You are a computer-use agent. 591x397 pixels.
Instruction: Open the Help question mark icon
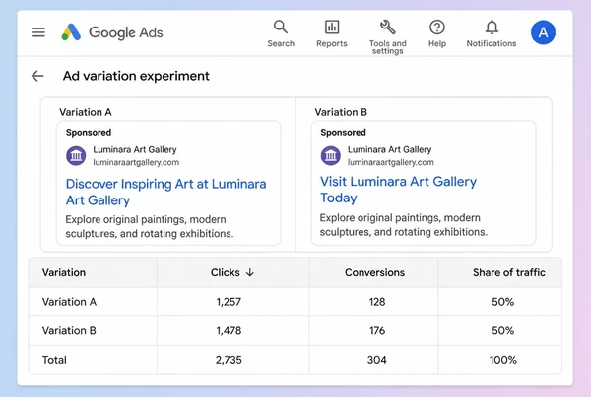437,28
